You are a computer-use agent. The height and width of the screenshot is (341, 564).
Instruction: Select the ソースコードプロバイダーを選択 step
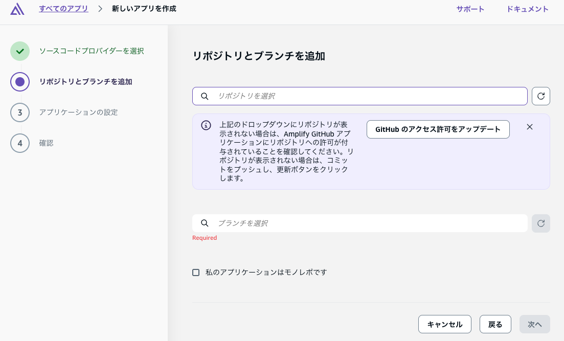[x=92, y=51]
